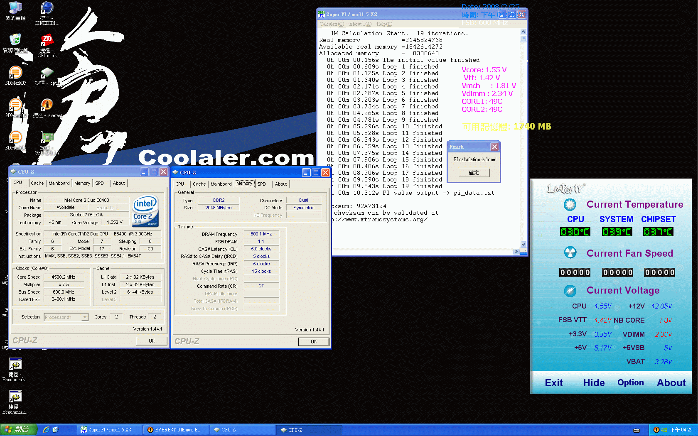Click the Intel Core 2 Duo logo
Image resolution: width=698 pixels, height=436 pixels.
145,211
